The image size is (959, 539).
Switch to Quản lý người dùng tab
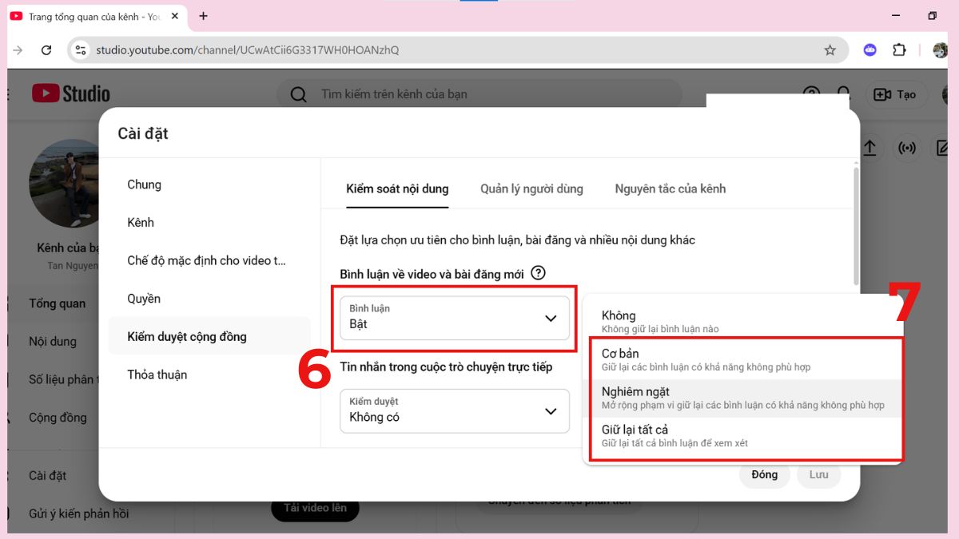point(531,189)
